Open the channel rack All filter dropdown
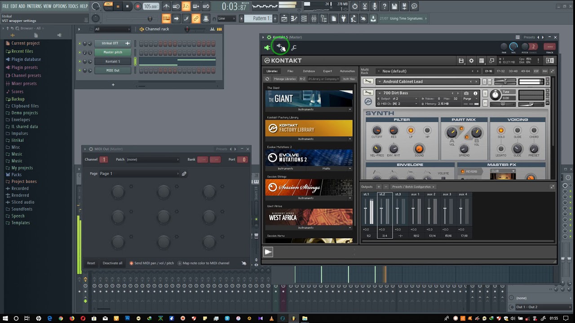 coord(112,29)
